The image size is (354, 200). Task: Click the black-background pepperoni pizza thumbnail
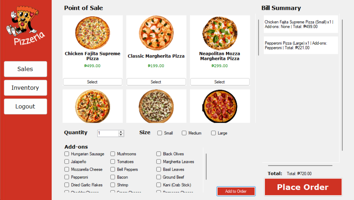coord(220,106)
